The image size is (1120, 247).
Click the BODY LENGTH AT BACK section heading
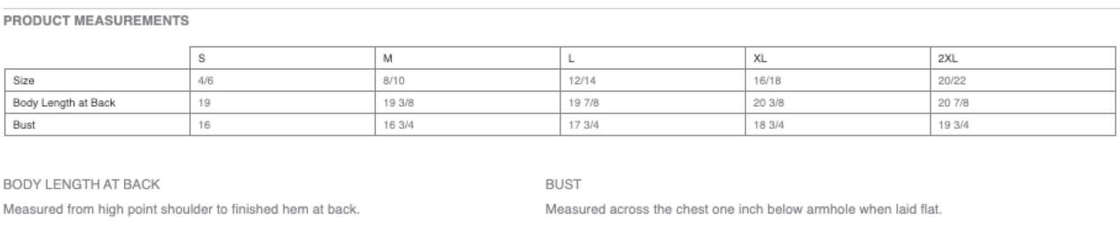(81, 185)
